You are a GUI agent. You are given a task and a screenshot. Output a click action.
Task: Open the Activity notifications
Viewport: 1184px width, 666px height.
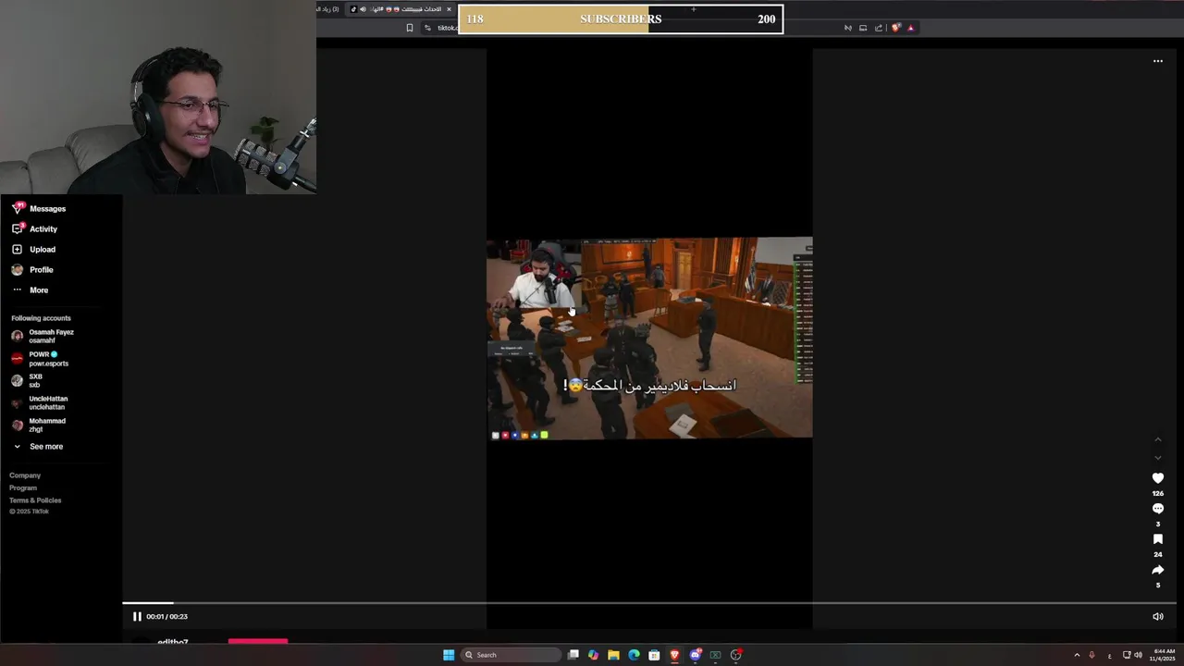coord(35,228)
